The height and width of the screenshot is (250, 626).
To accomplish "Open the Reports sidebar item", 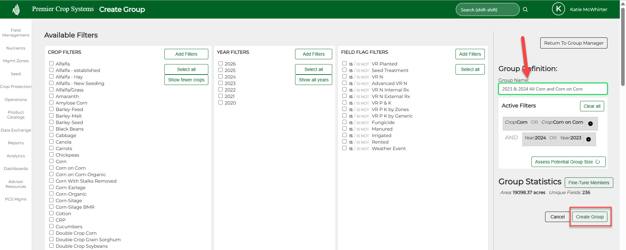I will [x=16, y=143].
